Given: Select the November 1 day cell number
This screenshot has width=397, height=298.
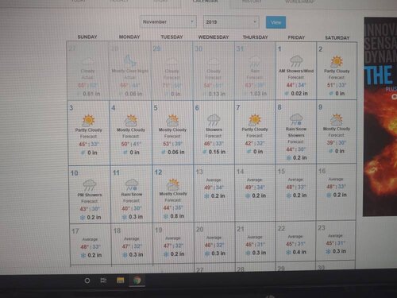Looking at the screenshot, I should pyautogui.click(x=279, y=49).
